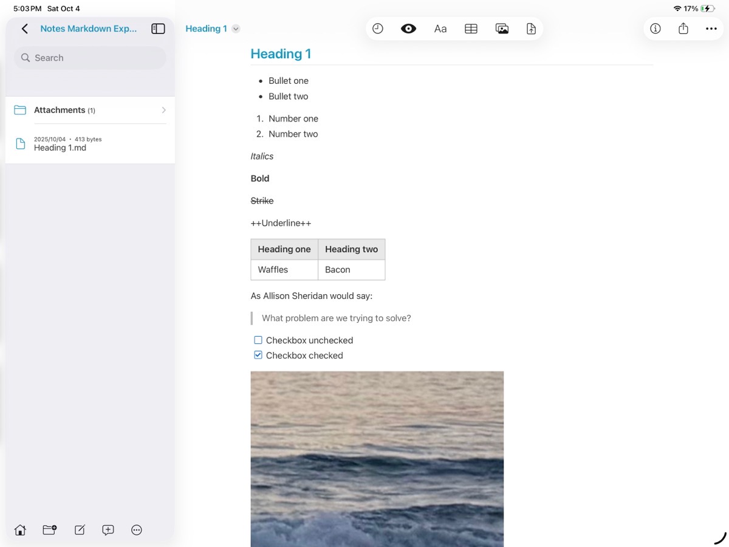Image resolution: width=729 pixels, height=547 pixels.
Task: Go back to Notes Markdown Exp folder
Action: [24, 28]
